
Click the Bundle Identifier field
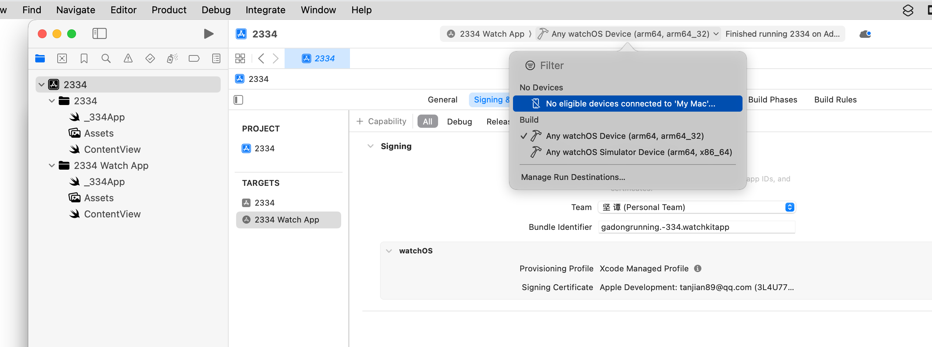click(697, 227)
